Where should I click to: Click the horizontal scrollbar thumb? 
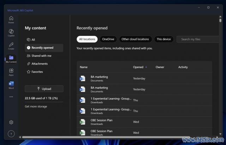[106, 137]
